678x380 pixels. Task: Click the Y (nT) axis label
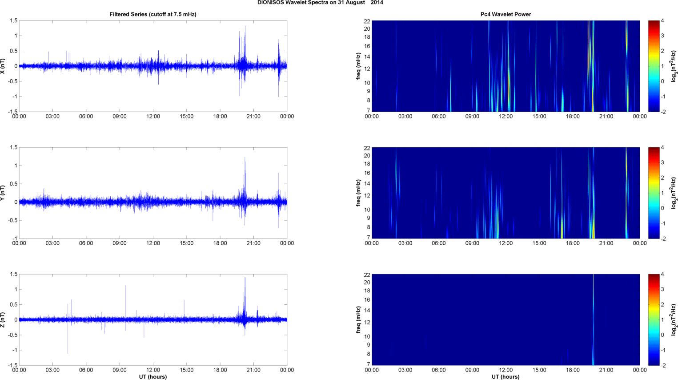pos(3,193)
